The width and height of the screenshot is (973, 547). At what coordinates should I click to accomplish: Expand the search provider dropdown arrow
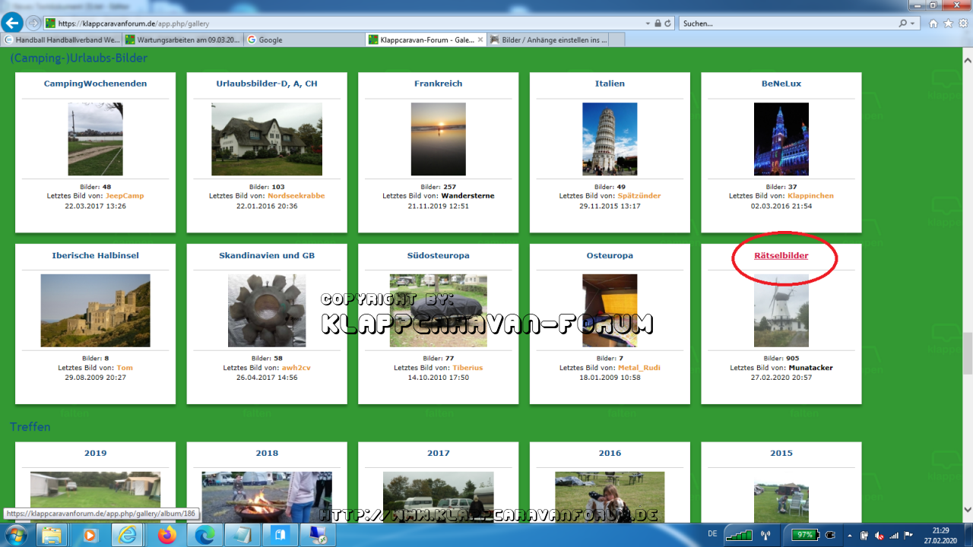pos(913,24)
